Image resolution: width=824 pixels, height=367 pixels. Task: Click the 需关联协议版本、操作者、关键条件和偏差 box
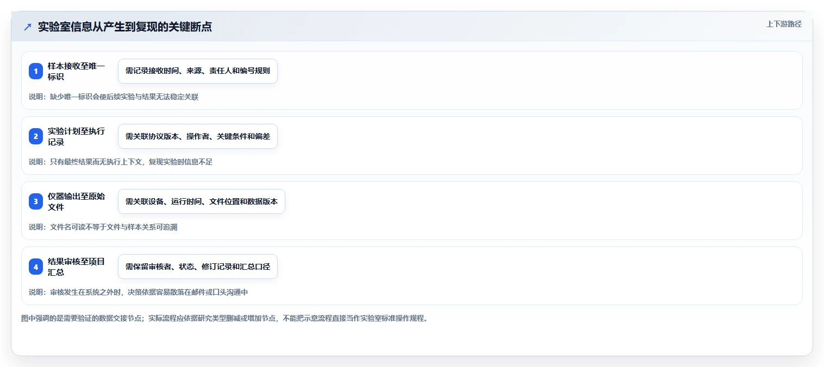click(x=198, y=136)
